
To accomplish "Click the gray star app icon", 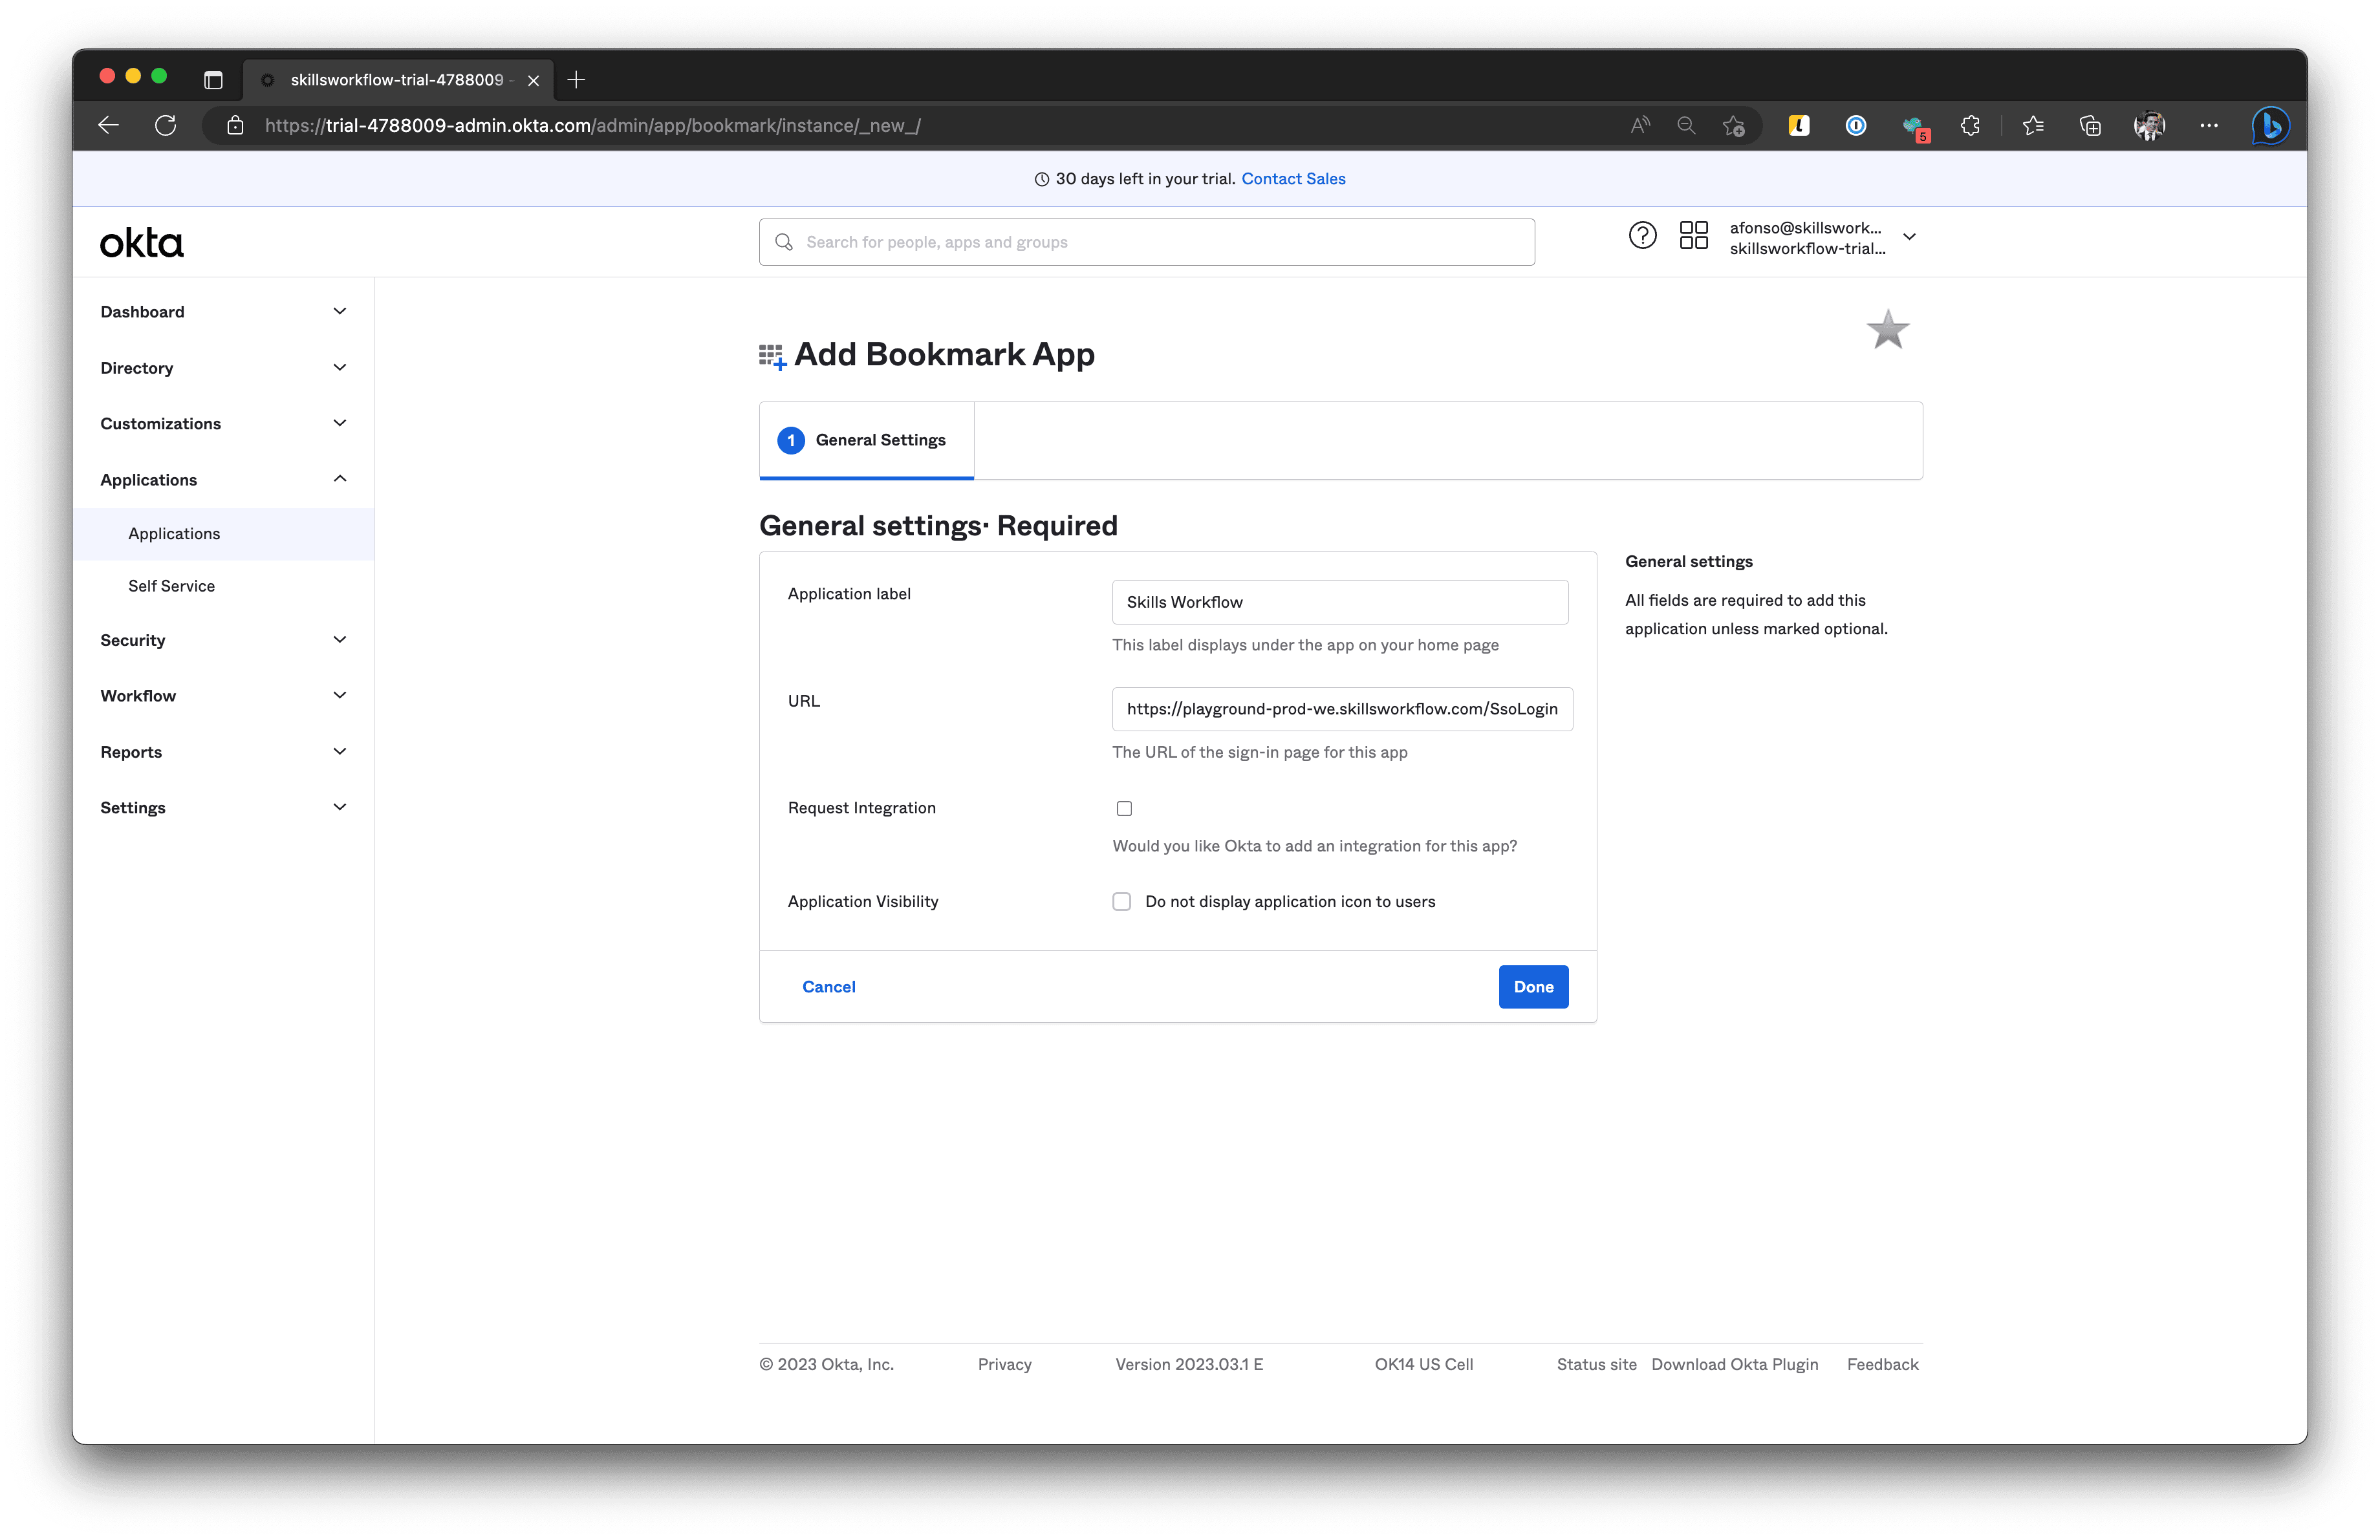I will (1888, 330).
